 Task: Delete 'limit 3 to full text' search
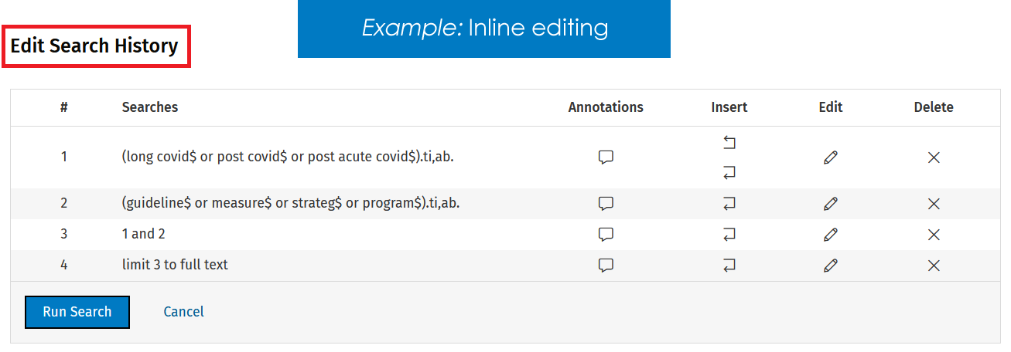pyautogui.click(x=934, y=265)
